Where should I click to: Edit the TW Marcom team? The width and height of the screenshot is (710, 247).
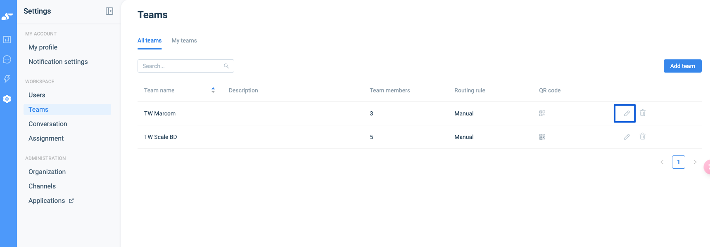[627, 113]
